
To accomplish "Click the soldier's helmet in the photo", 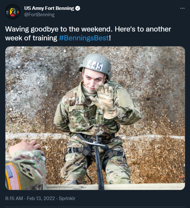I will coord(95,66).
